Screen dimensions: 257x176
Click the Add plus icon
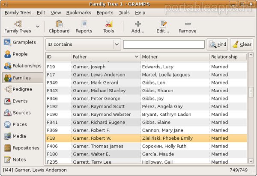click(x=137, y=24)
